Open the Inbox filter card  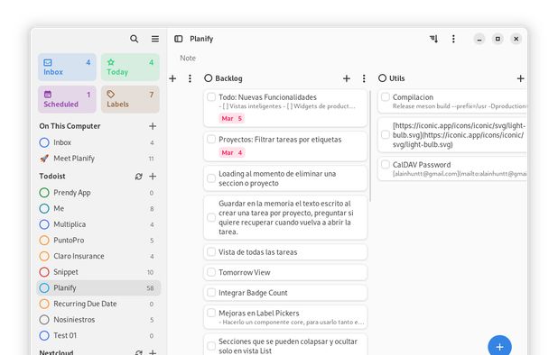click(67, 67)
